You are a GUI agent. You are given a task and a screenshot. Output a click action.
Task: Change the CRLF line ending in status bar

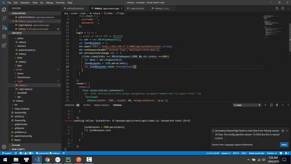pos(244,153)
